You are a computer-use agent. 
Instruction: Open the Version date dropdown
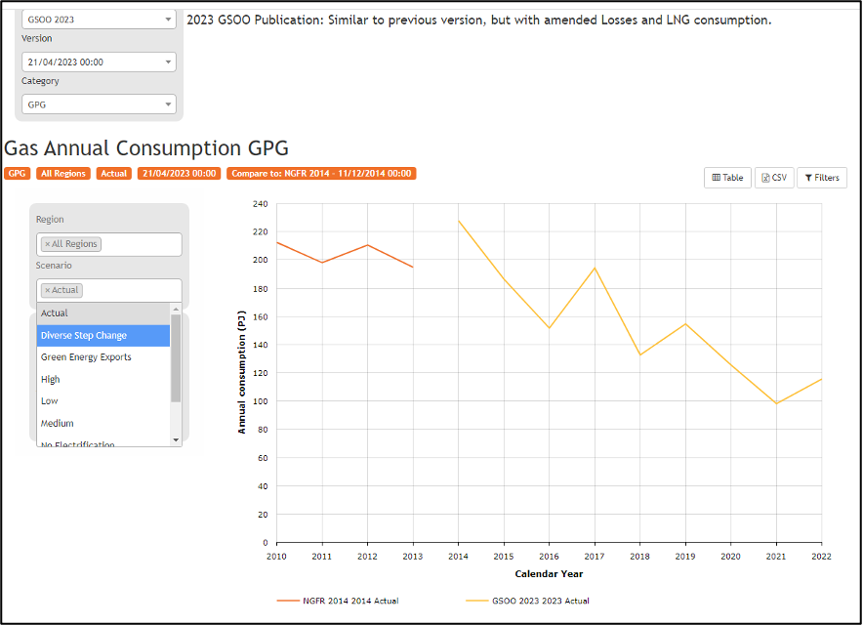(x=99, y=62)
